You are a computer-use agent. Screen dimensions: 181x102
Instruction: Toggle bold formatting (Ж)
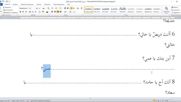[x=20, y=12]
